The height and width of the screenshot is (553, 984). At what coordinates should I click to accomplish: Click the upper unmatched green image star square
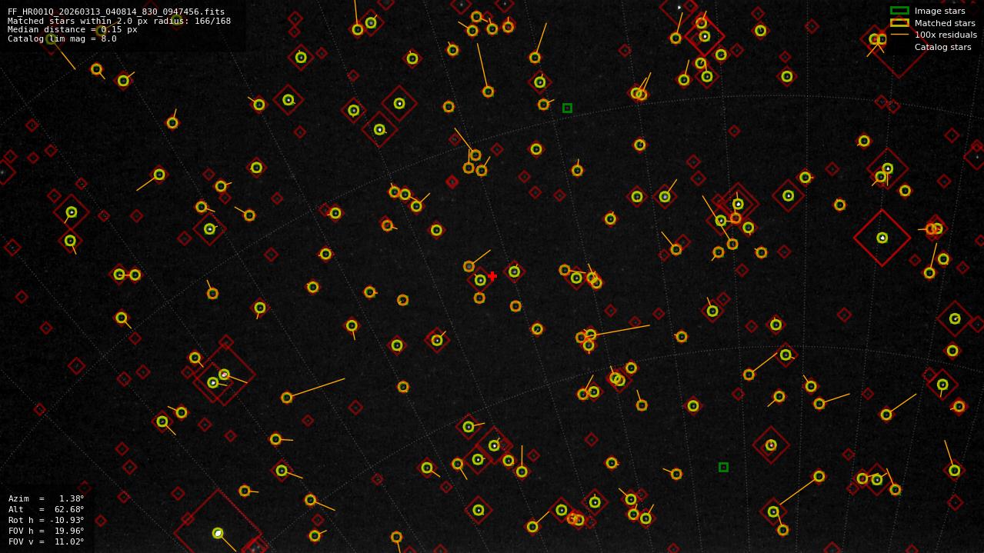coord(567,108)
